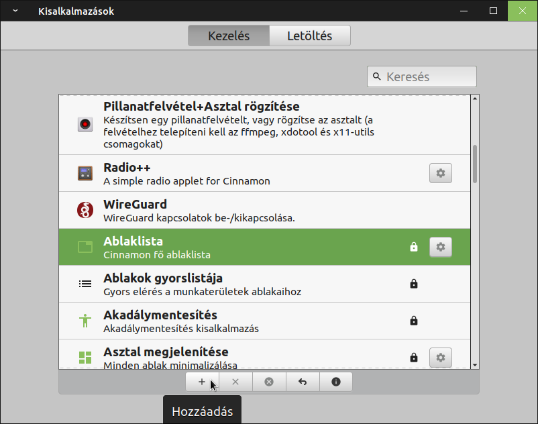The image size is (538, 424).
Task: Open Ablaklista settings gear
Action: 441,247
